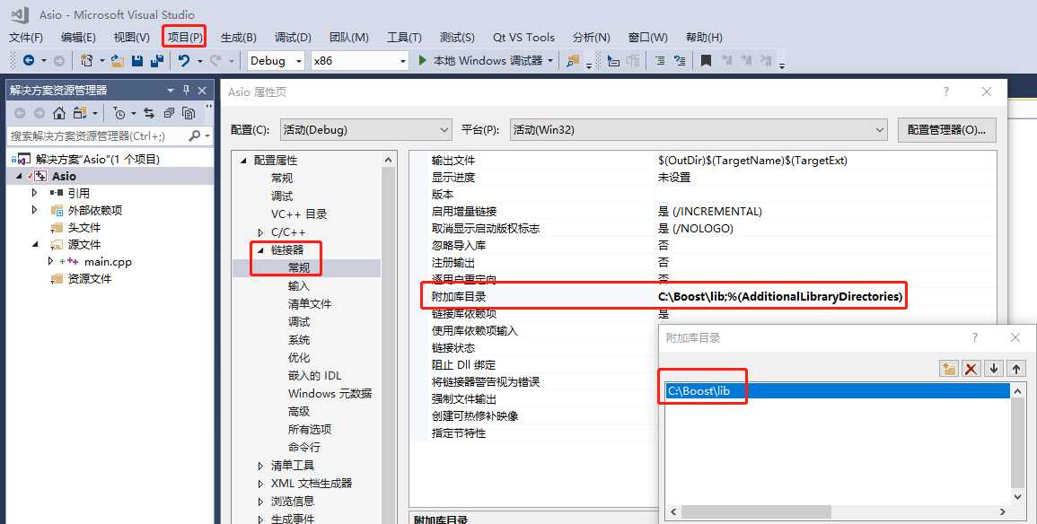Move the selected line up

pyautogui.click(x=1015, y=369)
